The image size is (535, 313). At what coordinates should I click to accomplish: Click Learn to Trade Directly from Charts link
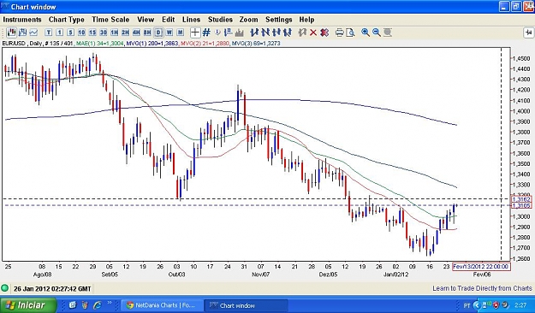tap(482, 288)
